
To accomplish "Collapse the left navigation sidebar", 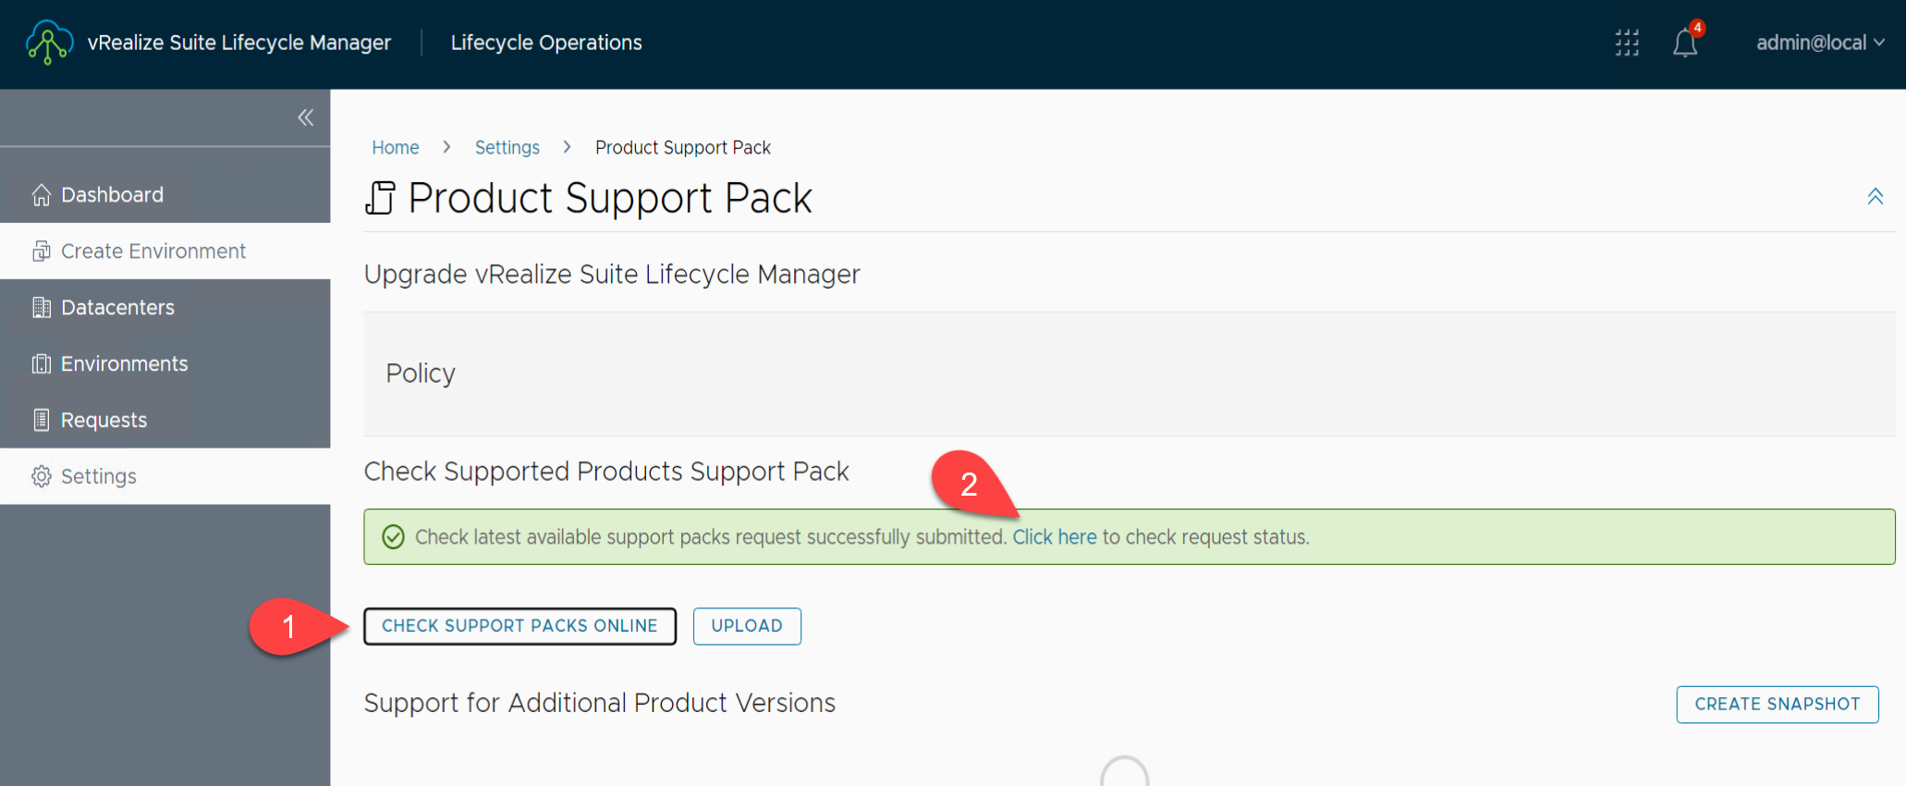I will (x=306, y=117).
